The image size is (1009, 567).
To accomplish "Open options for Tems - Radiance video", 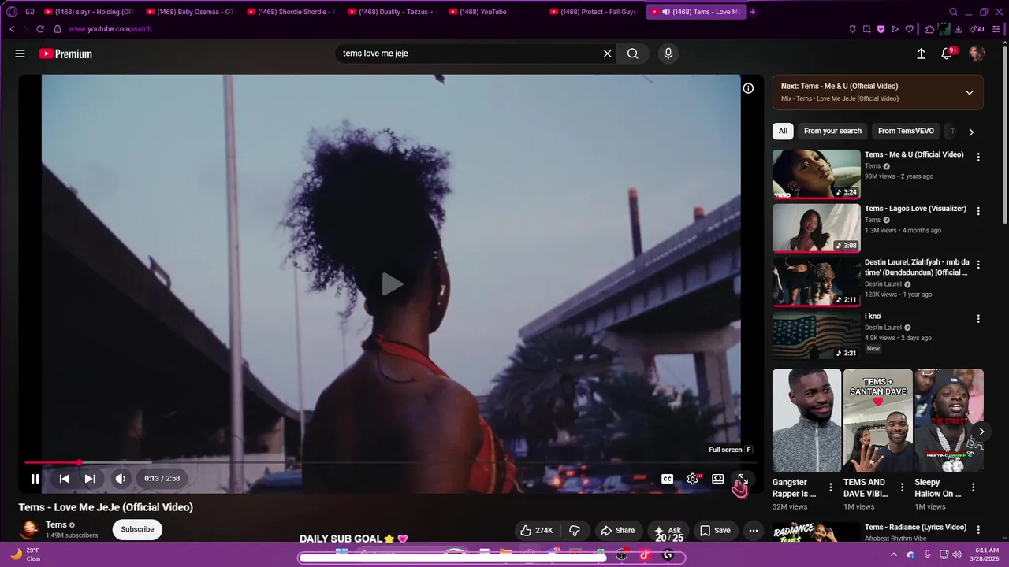I will pyautogui.click(x=978, y=530).
